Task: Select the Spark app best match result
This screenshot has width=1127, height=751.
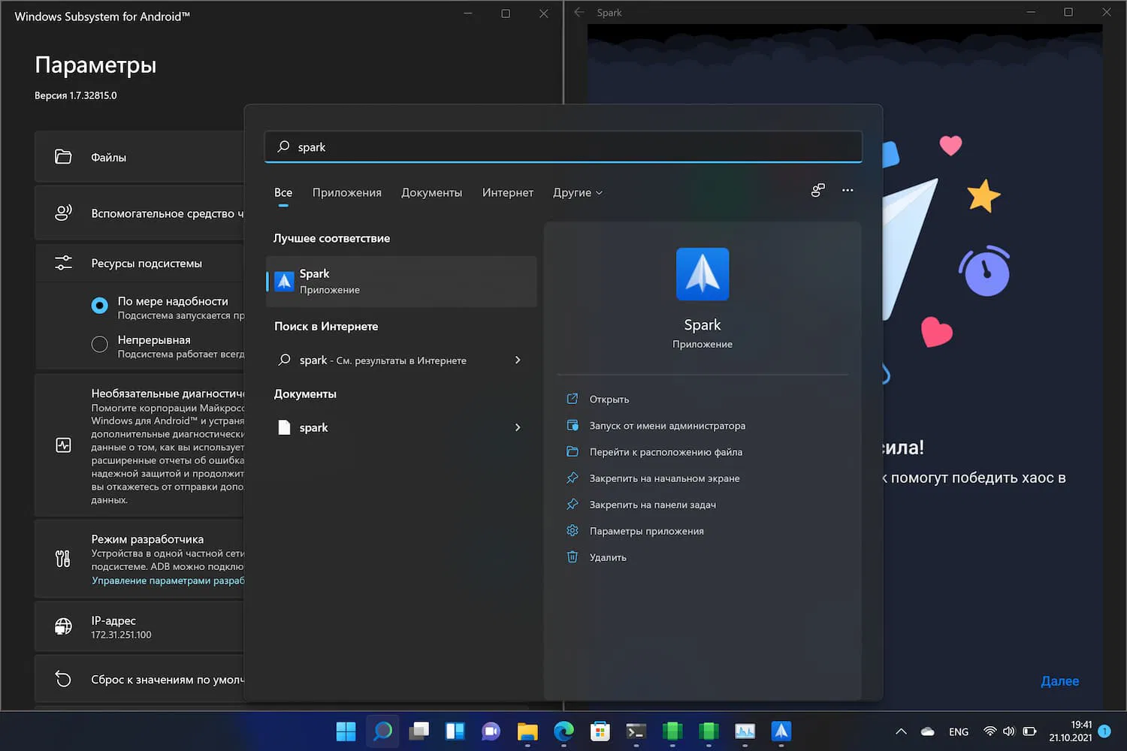Action: click(x=401, y=282)
